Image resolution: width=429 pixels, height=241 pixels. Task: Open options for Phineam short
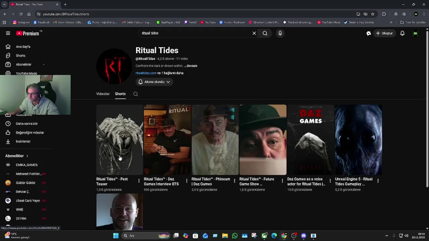point(235,181)
